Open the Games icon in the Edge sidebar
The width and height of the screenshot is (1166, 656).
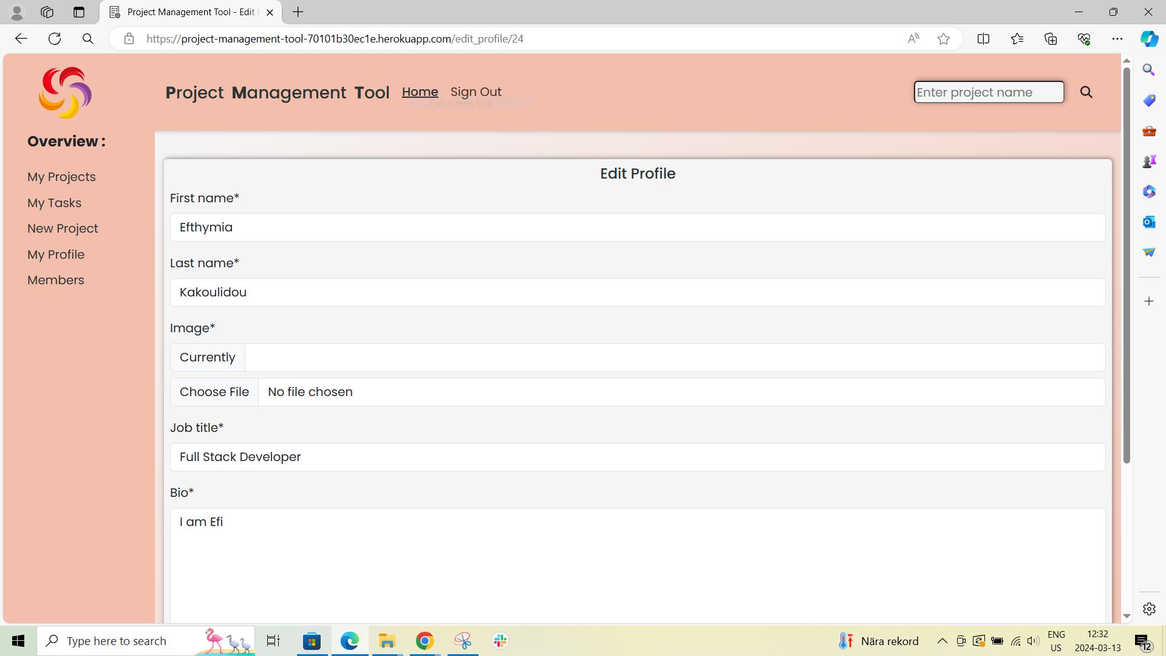coord(1148,161)
